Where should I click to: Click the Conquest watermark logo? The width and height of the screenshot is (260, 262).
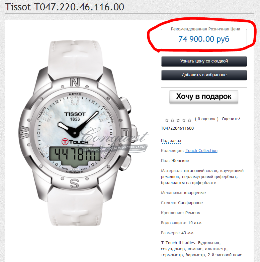point(114,137)
